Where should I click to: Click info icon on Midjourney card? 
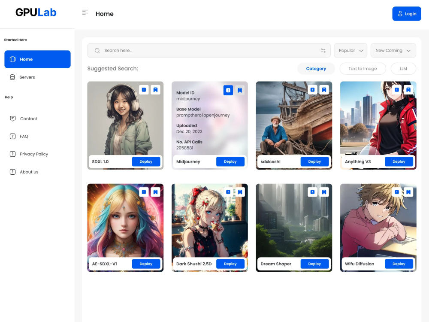coord(228,90)
